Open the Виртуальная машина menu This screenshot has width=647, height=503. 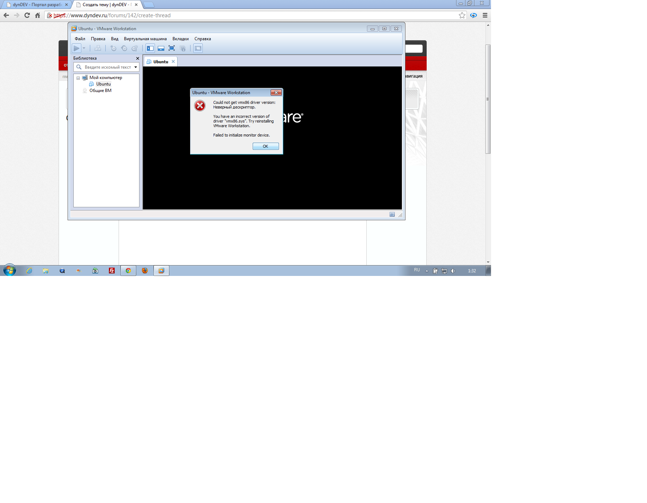tap(145, 39)
